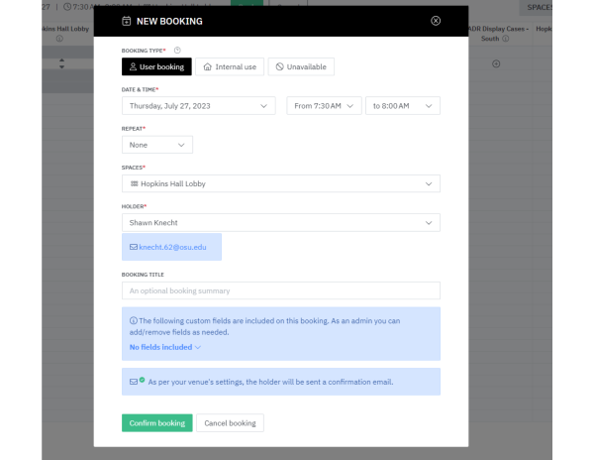
Task: Select the Internal use booking type
Action: [x=230, y=66]
